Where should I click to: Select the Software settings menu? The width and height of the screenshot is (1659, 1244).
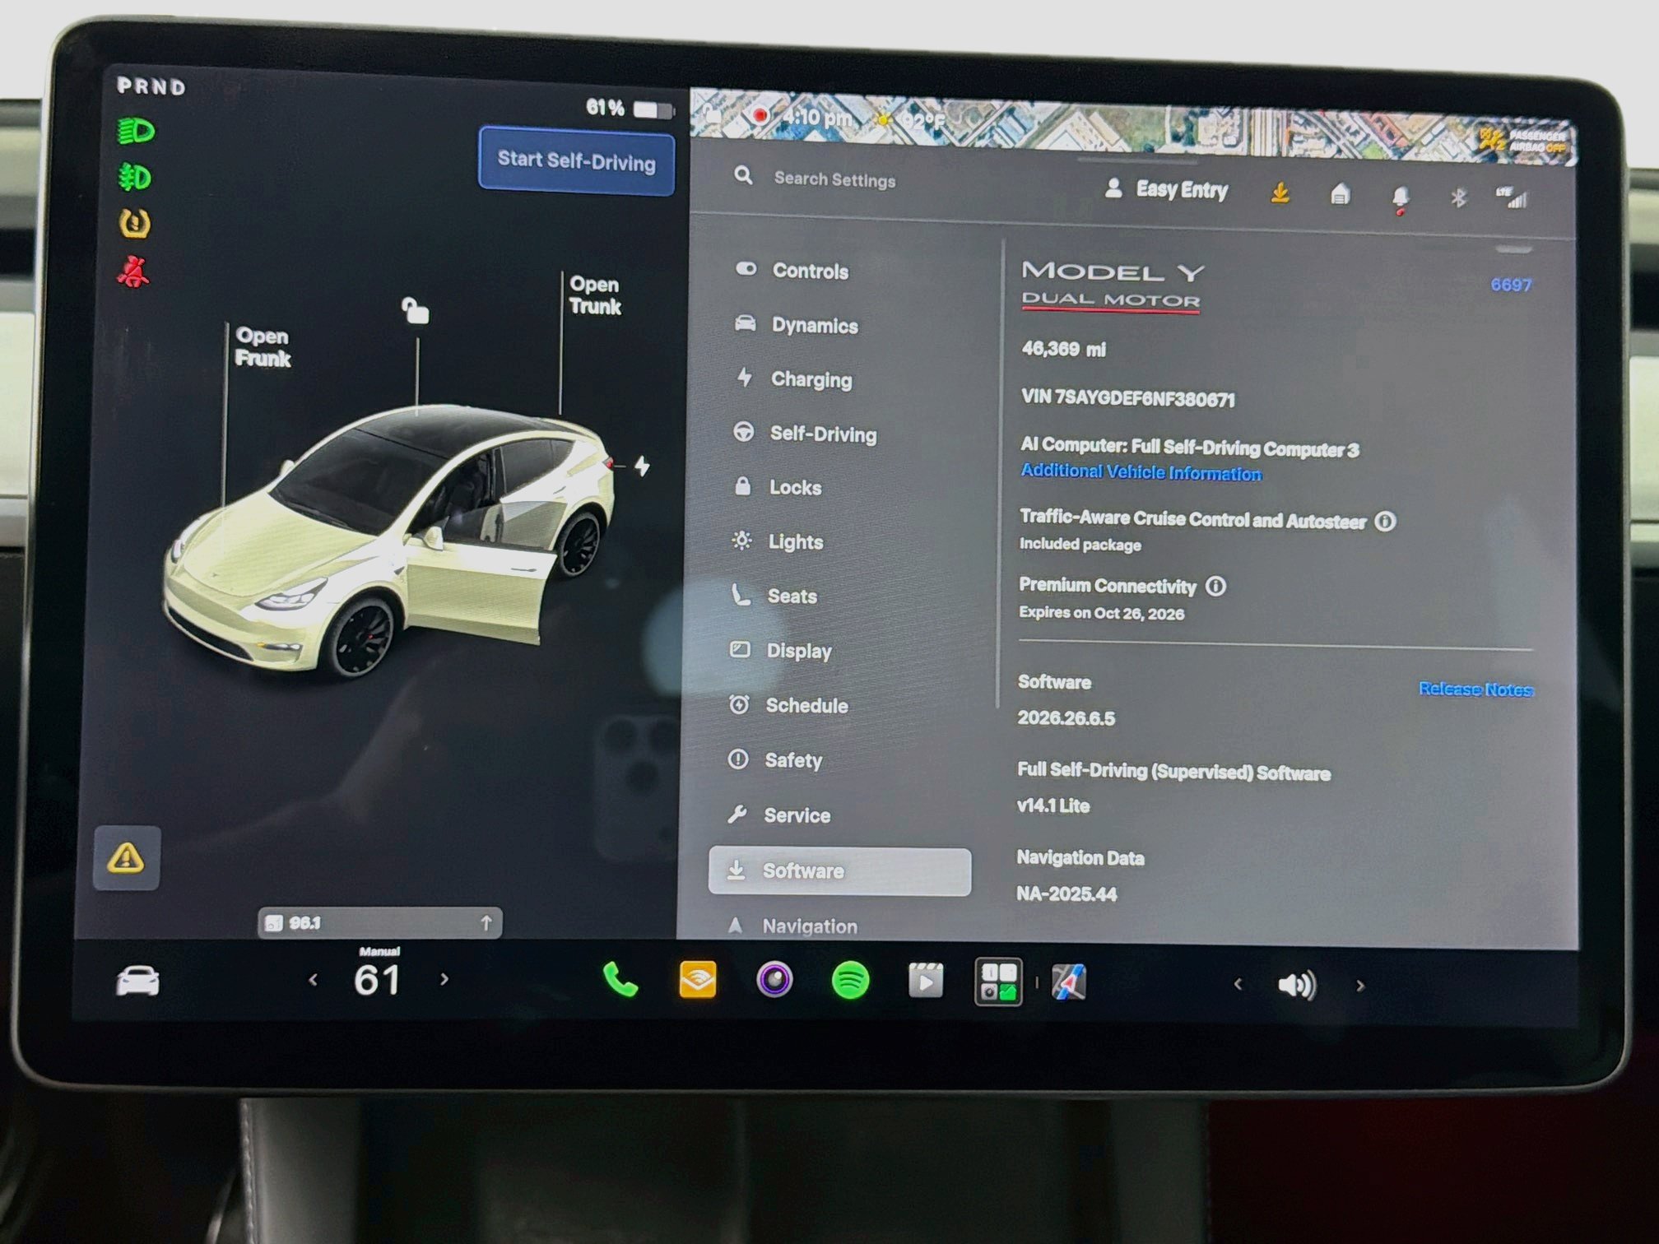(x=839, y=871)
